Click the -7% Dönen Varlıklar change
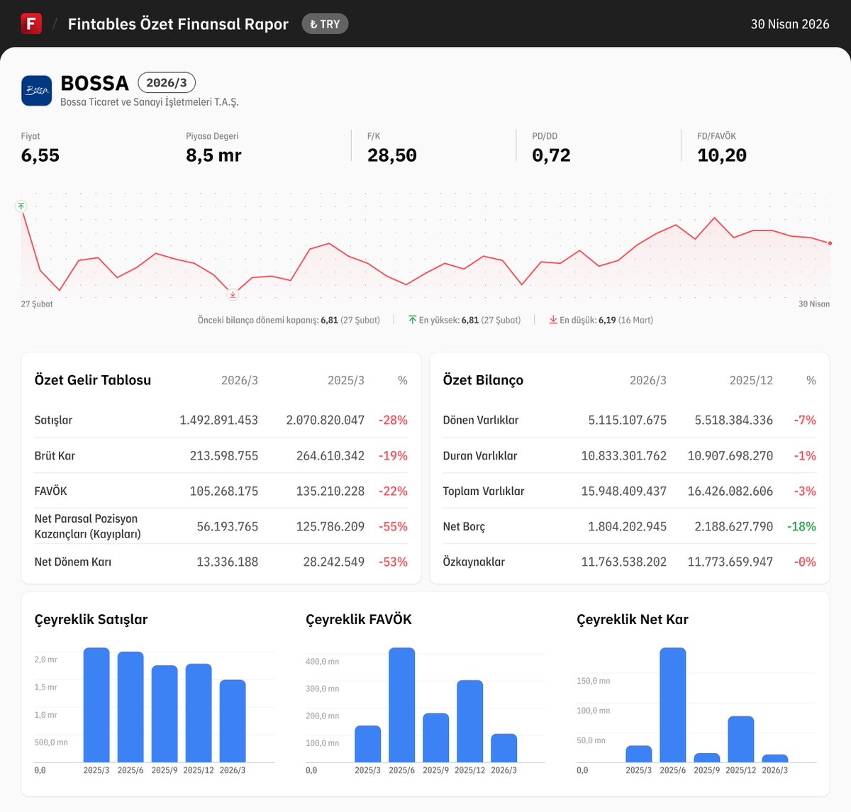Image resolution: width=851 pixels, height=812 pixels. pyautogui.click(x=805, y=420)
